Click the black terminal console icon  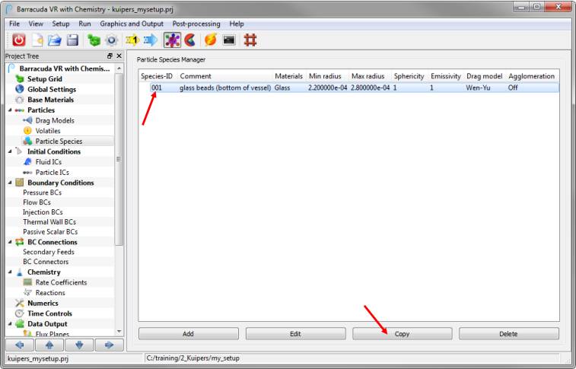[x=229, y=40]
